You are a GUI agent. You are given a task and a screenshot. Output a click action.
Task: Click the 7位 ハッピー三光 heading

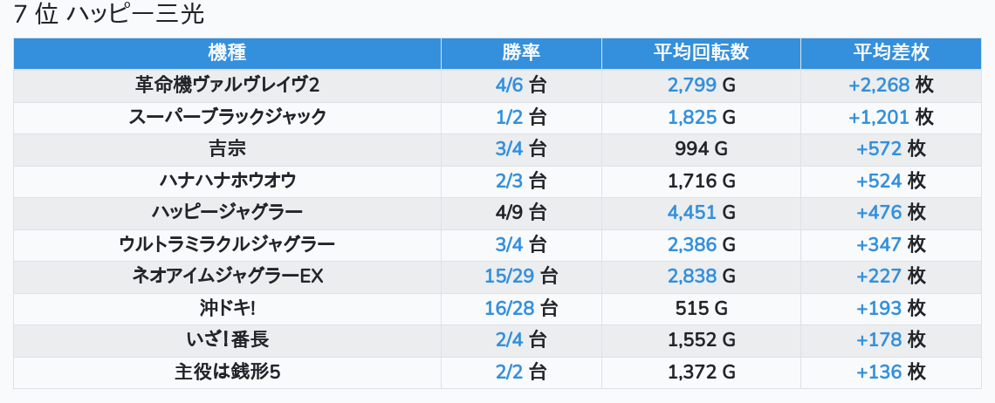coord(109,15)
